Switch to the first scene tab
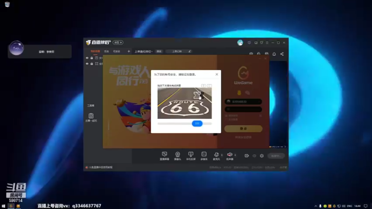This screenshot has width=372, height=209. [95, 52]
